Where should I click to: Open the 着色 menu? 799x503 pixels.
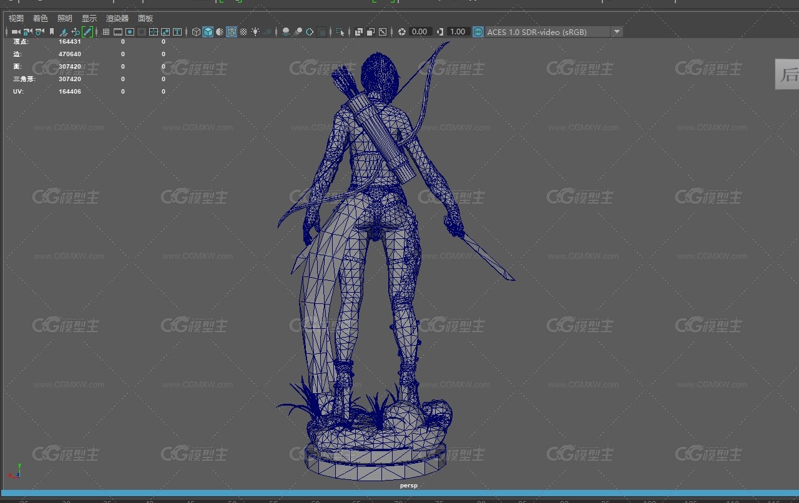tap(41, 19)
